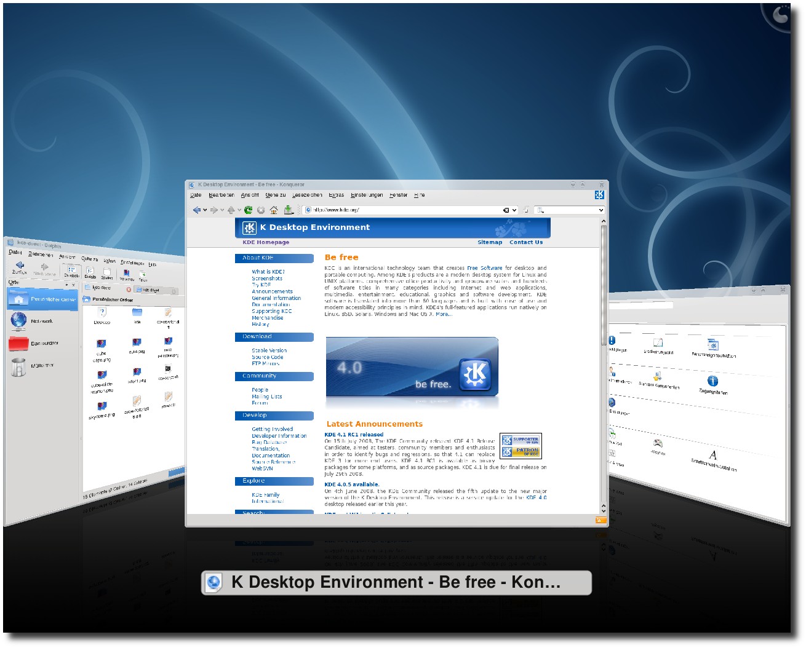Open back history dropdown arrow in Konqueror
This screenshot has width=806, height=648.
[x=205, y=210]
